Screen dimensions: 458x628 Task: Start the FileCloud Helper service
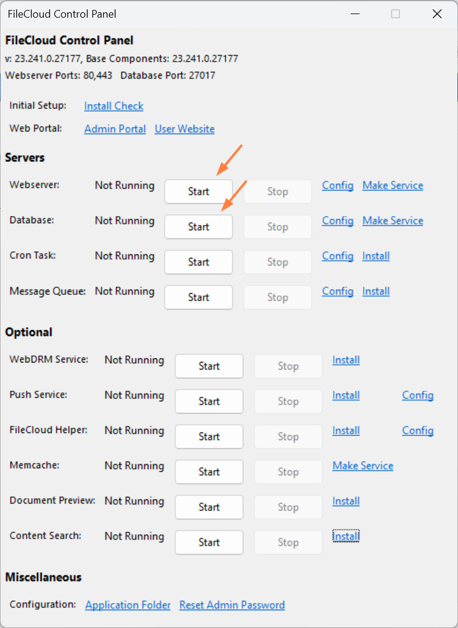[209, 436]
